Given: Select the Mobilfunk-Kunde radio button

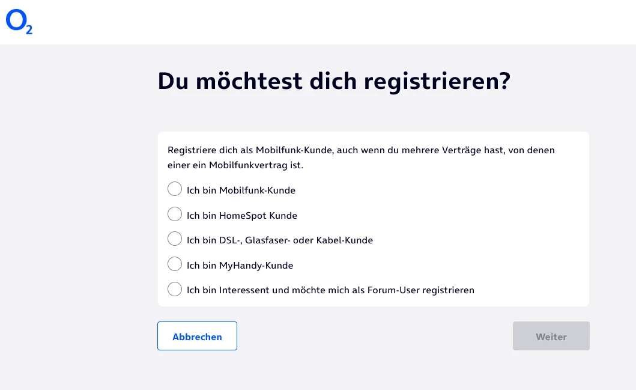Looking at the screenshot, I should (x=175, y=189).
